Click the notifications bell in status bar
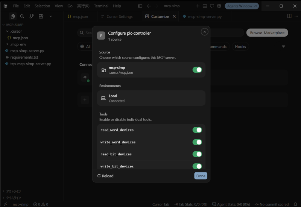This screenshot has width=301, height=207. [x=295, y=204]
